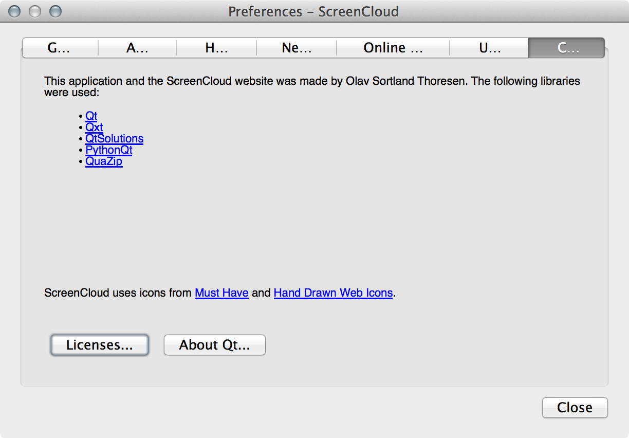Screen dimensions: 629x438
Task: Select the highlighted "C…" tab
Action: (x=567, y=48)
